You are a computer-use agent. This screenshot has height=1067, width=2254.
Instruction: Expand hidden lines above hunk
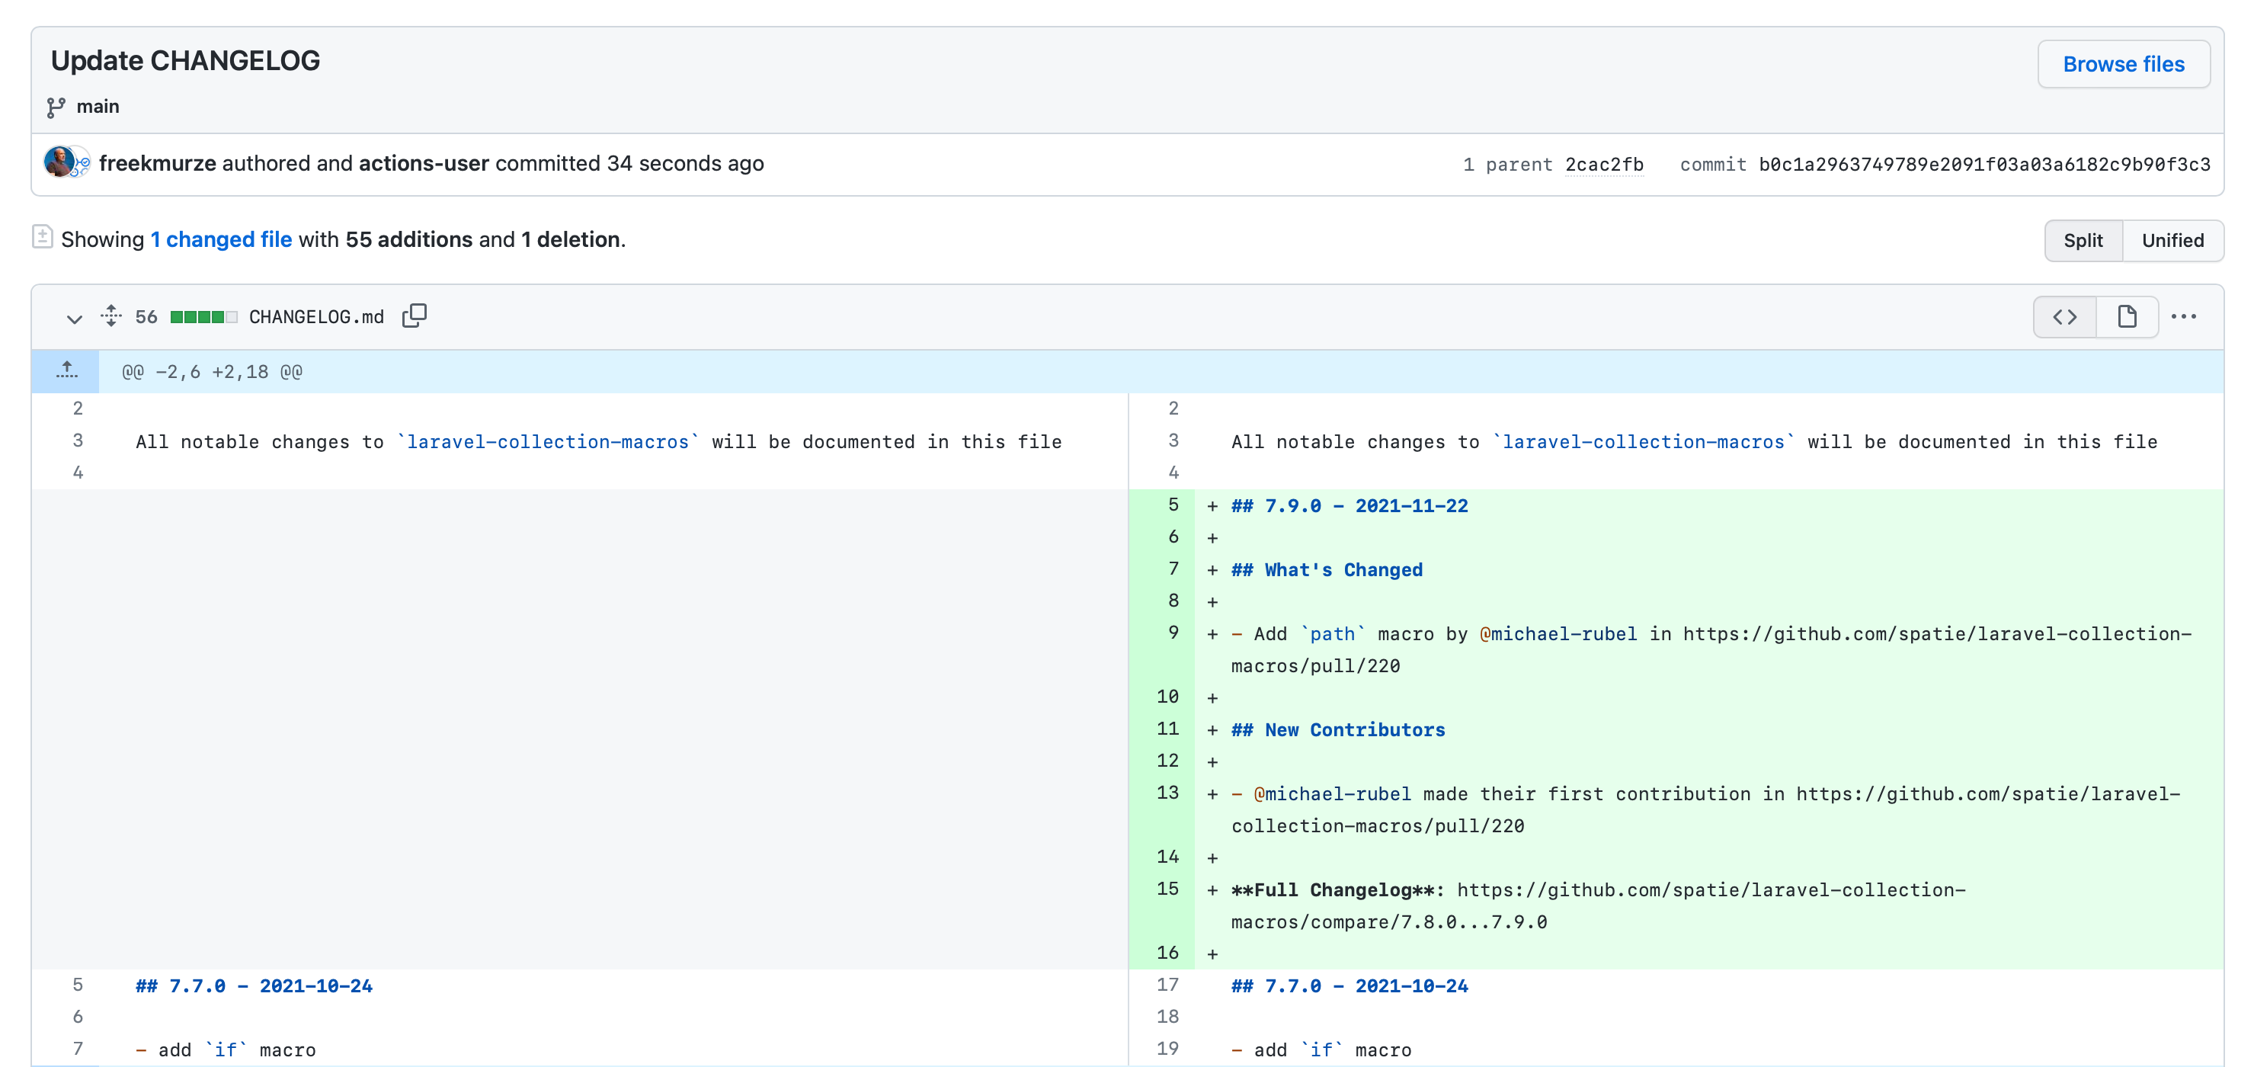66,371
